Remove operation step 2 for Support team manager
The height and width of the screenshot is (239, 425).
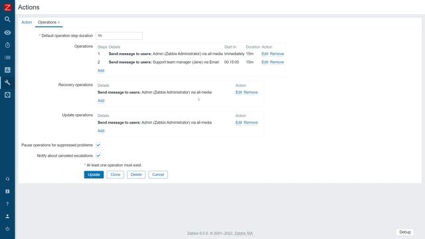277,62
